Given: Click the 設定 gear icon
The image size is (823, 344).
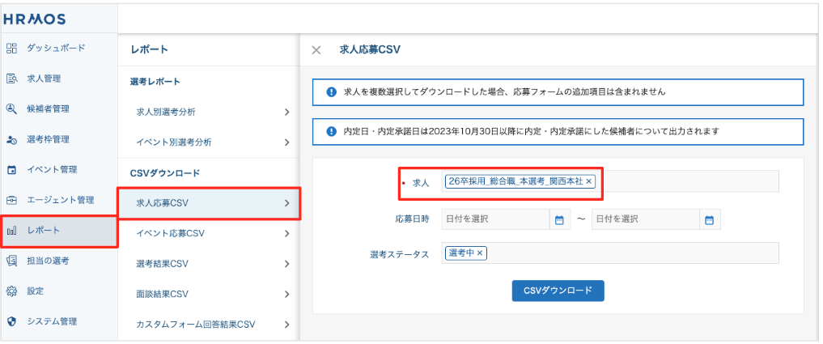Looking at the screenshot, I should pyautogui.click(x=11, y=291).
